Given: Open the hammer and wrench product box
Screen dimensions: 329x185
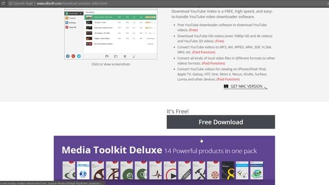Looking at the screenshot, I should (199, 170).
